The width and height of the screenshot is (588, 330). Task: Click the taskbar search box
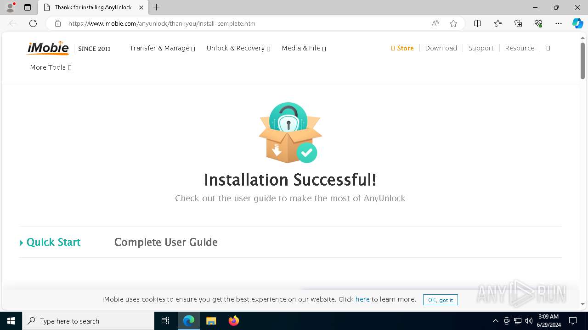tap(88, 321)
